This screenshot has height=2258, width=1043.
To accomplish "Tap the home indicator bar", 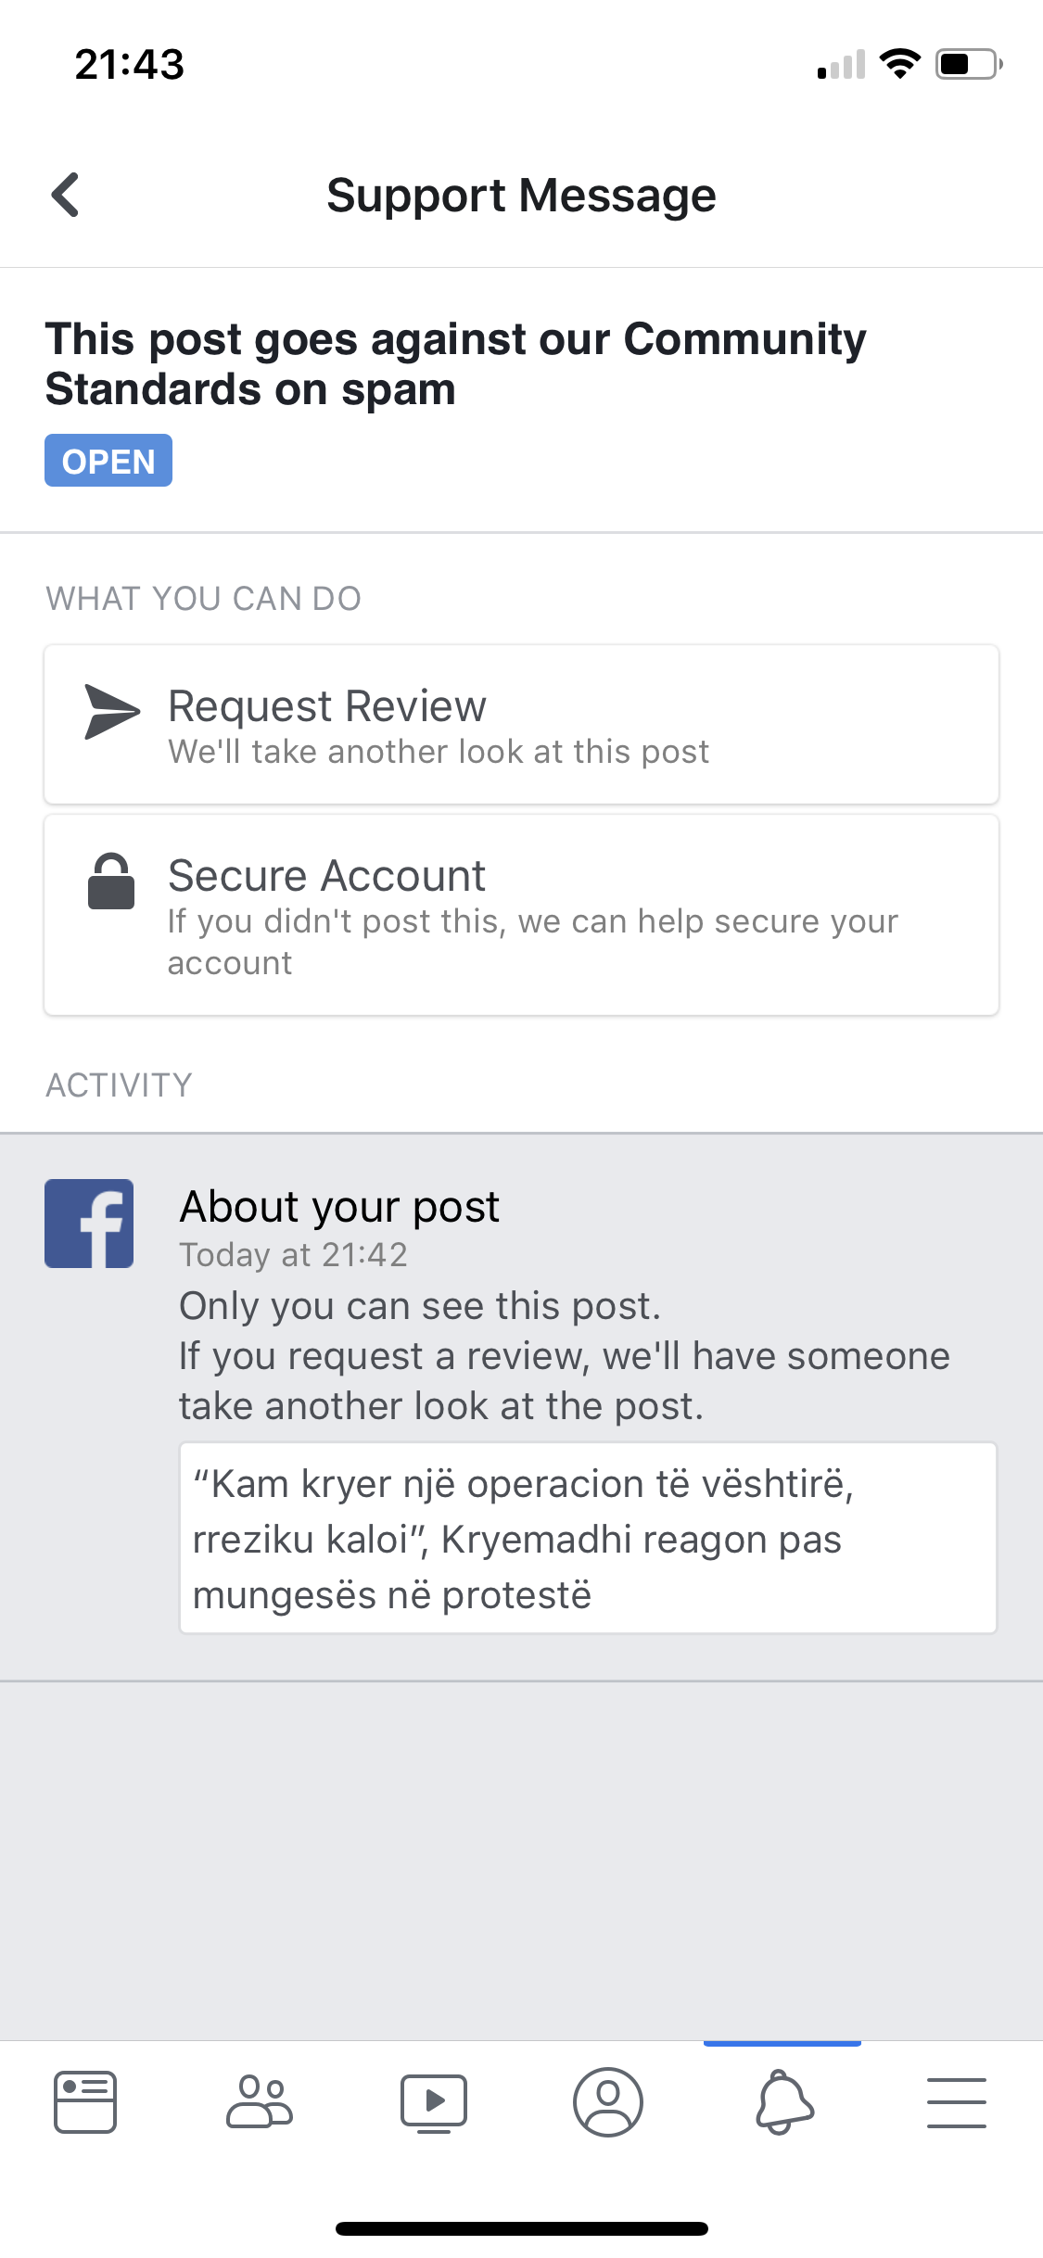I will [521, 2228].
